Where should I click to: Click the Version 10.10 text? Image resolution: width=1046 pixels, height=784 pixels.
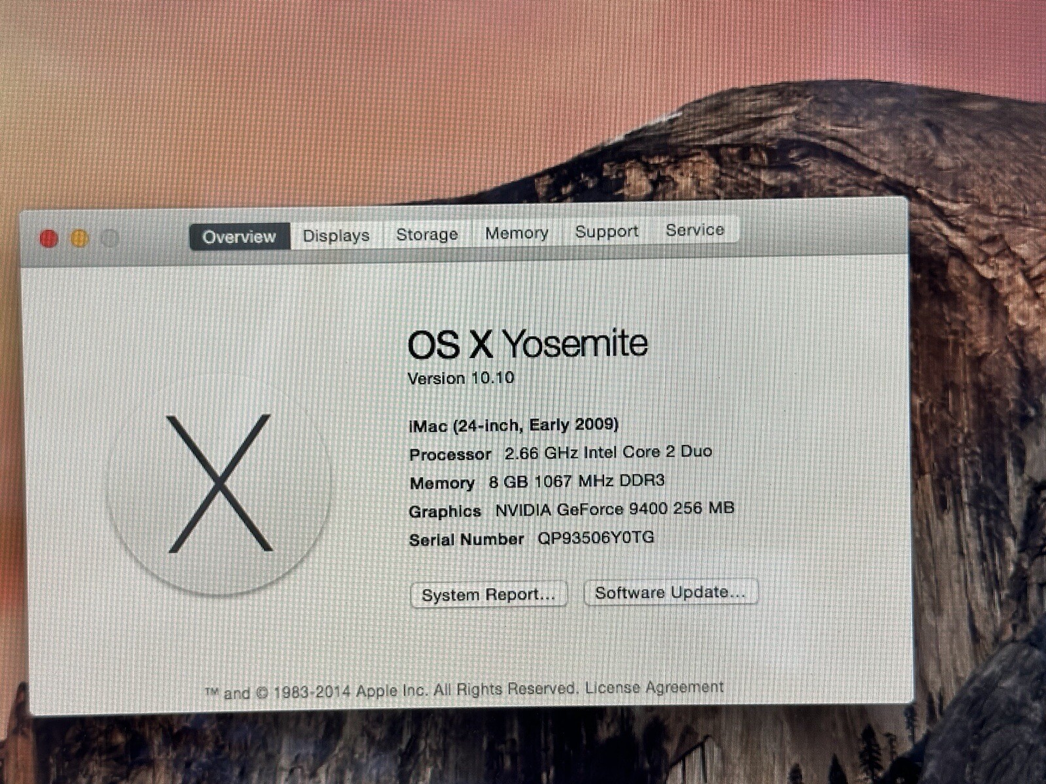coord(461,378)
